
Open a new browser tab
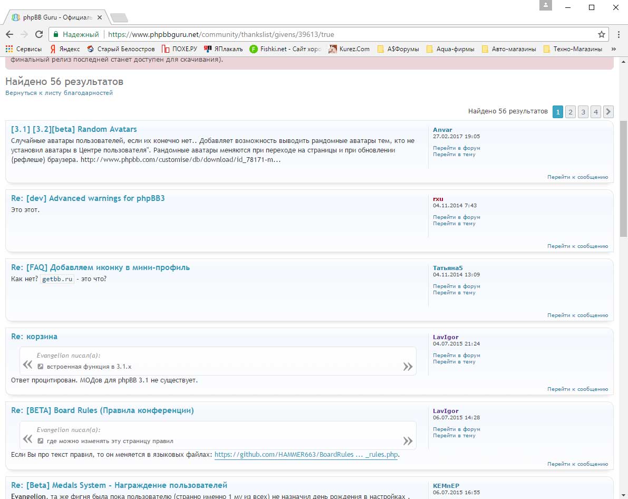pyautogui.click(x=119, y=18)
